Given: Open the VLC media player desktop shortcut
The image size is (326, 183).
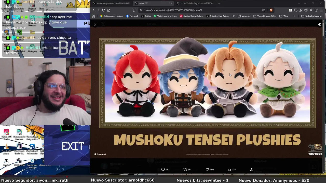Looking at the screenshot, I should point(6,149).
